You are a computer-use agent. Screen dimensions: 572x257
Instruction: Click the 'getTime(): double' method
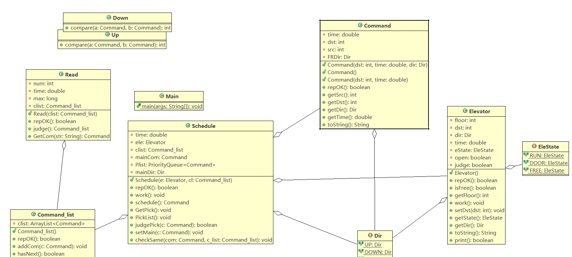350,117
